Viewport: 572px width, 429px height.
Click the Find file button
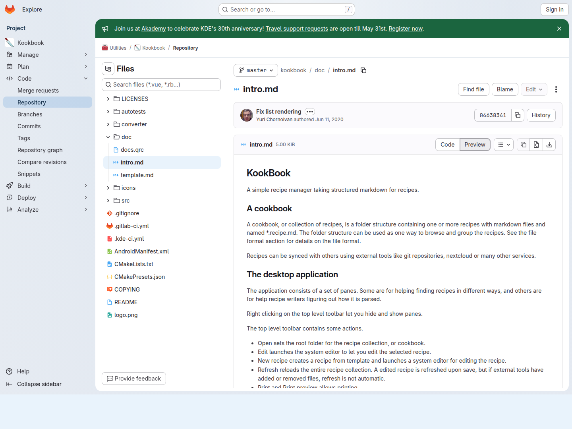point(473,89)
